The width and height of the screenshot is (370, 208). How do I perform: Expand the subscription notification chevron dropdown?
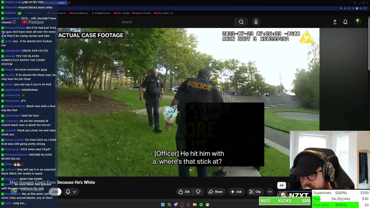[x=74, y=192]
